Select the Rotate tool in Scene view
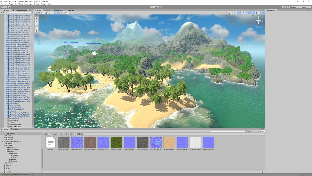This screenshot has height=176, width=312. tap(37, 23)
